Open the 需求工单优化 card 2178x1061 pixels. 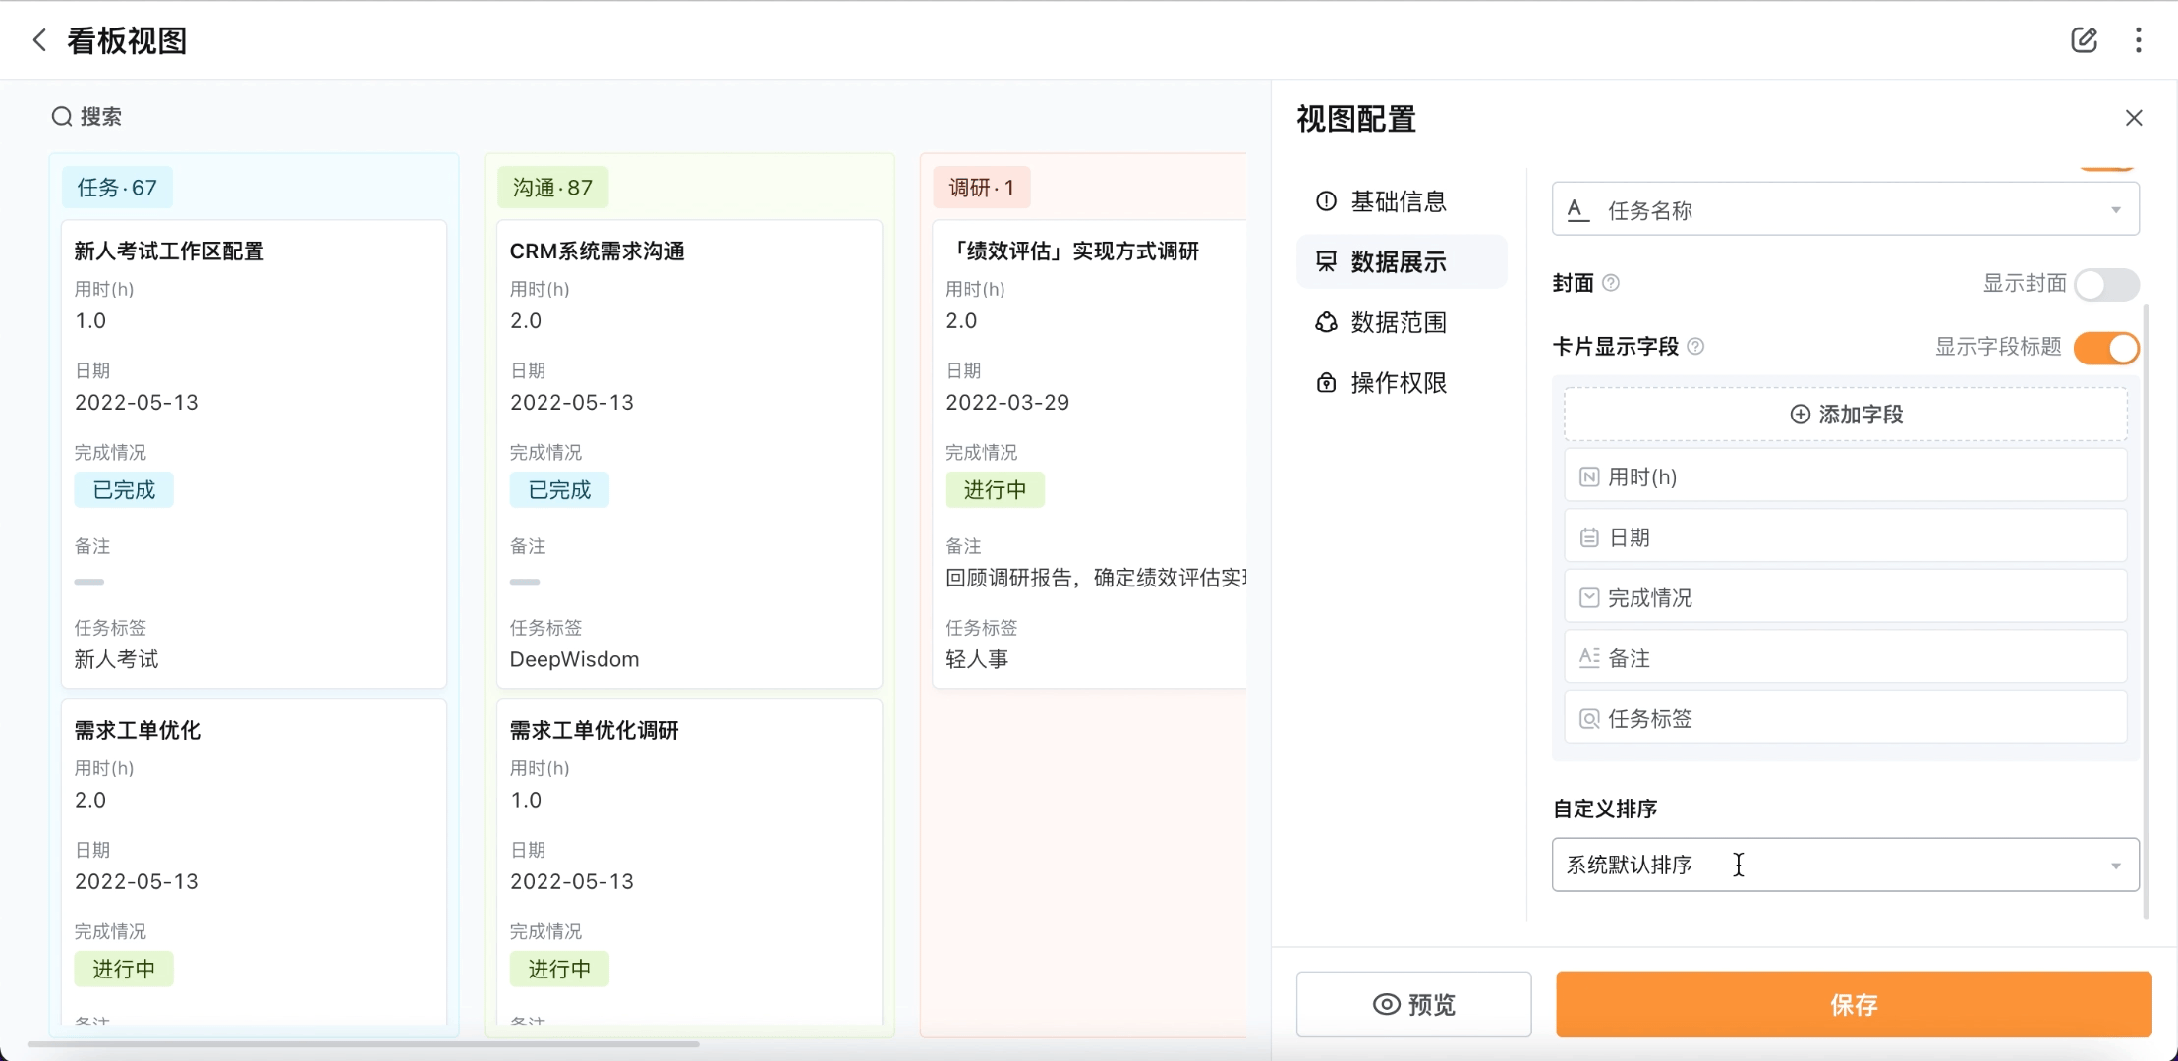point(254,862)
